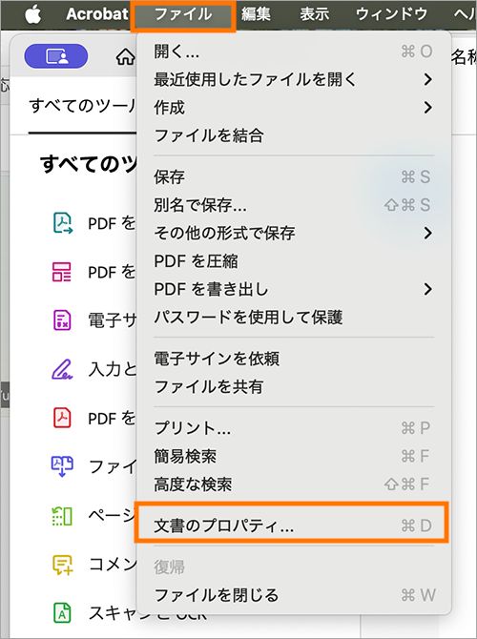Click the ファイル menu in menu bar
Viewport: 477px width, 639px height.
pyautogui.click(x=183, y=14)
